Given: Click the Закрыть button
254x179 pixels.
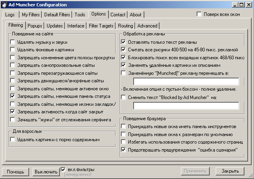Looking at the screenshot, I should point(230,171).
